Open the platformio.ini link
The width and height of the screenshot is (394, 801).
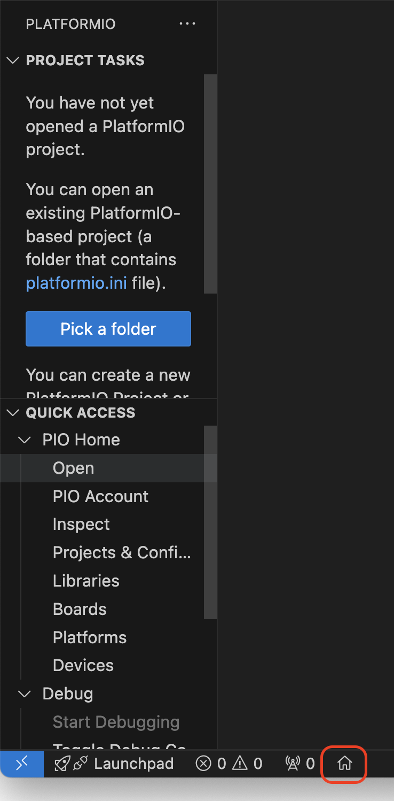[76, 283]
